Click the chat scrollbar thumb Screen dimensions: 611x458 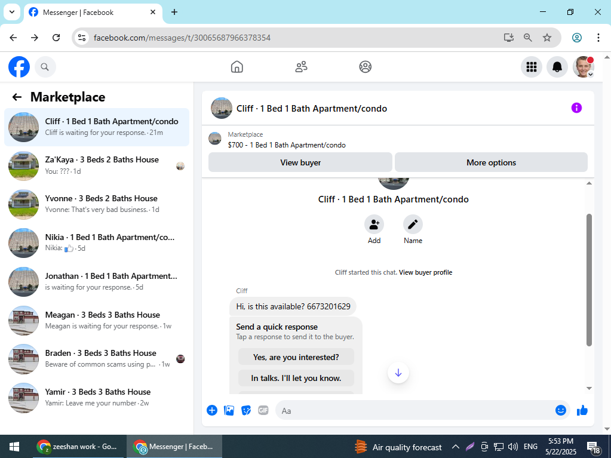coord(589,279)
